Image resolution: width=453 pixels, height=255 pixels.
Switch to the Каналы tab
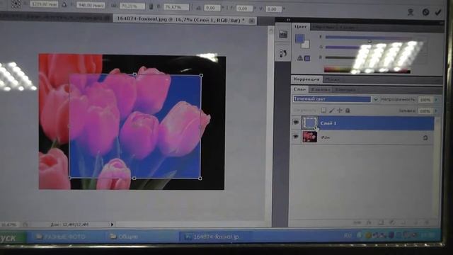tap(321, 90)
